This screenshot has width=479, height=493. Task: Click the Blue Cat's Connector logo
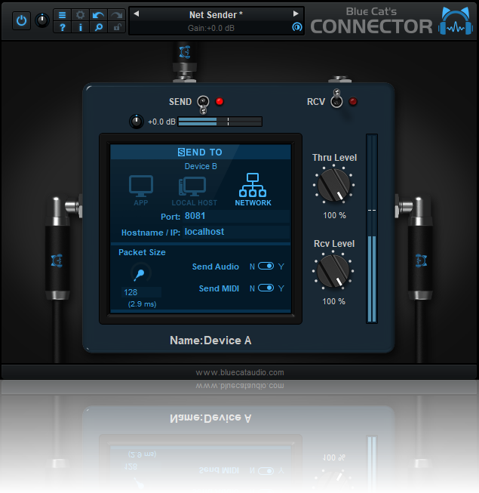click(x=391, y=21)
